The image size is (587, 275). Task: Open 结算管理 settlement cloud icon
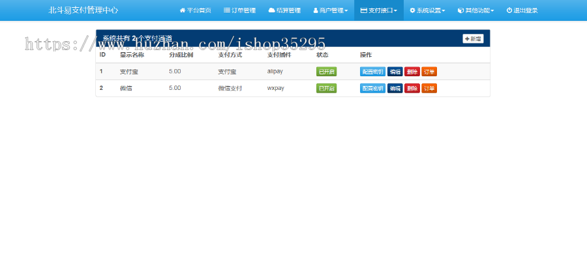[284, 10]
